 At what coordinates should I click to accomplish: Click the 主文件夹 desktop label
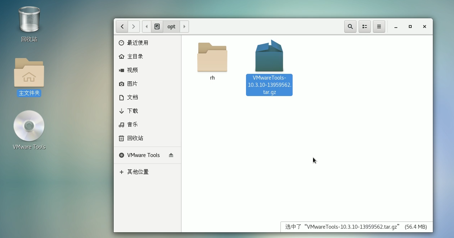(x=29, y=93)
